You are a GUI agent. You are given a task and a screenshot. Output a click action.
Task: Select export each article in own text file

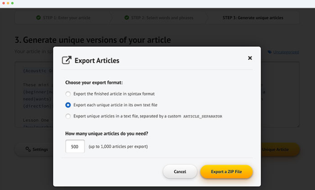tap(68, 105)
